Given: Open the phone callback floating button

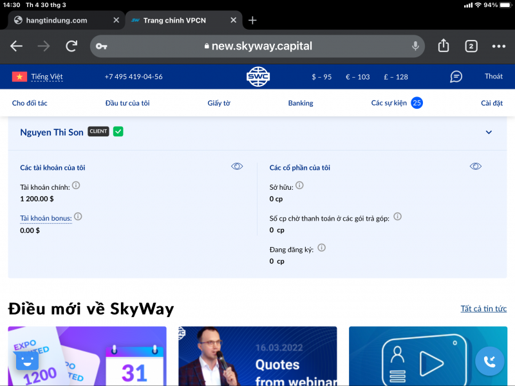Looking at the screenshot, I should (x=490, y=362).
